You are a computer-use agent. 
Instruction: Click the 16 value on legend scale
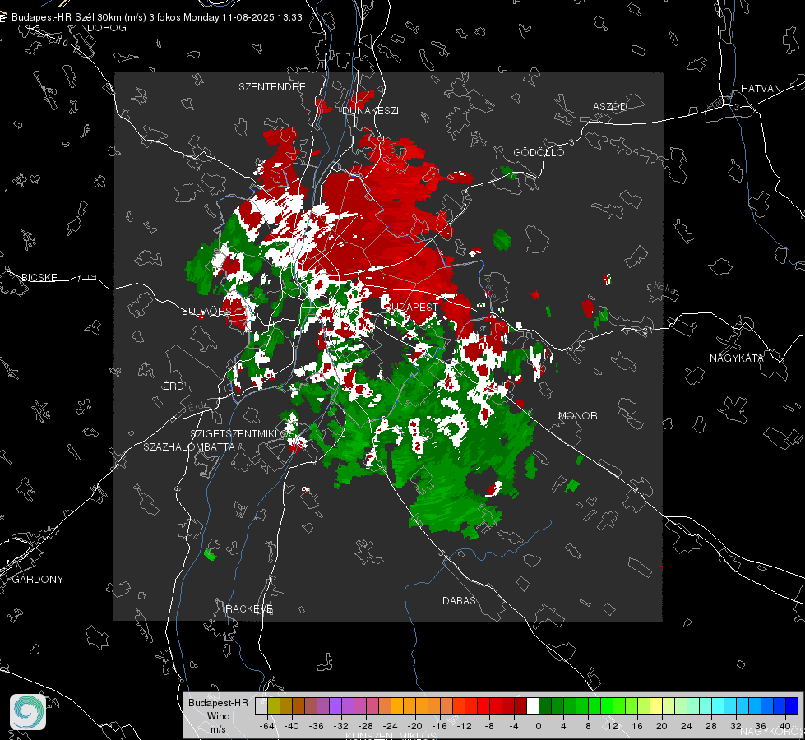pos(637,726)
